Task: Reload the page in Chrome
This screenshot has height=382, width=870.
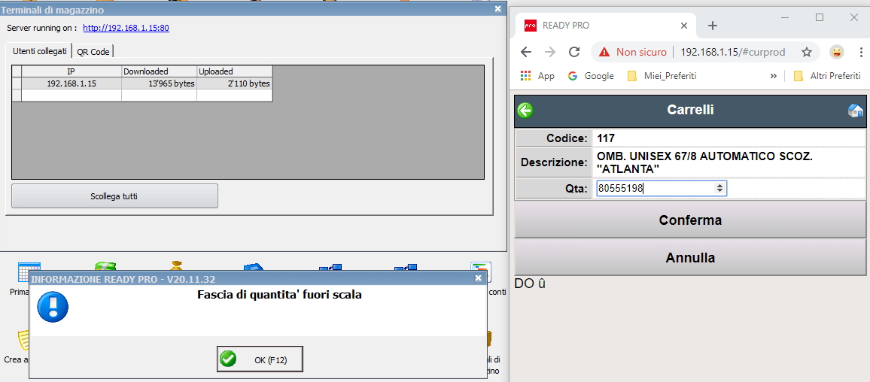Action: 574,52
